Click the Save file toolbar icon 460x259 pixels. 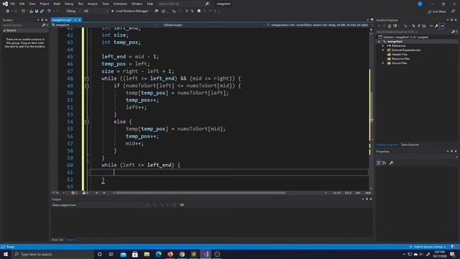click(37, 12)
